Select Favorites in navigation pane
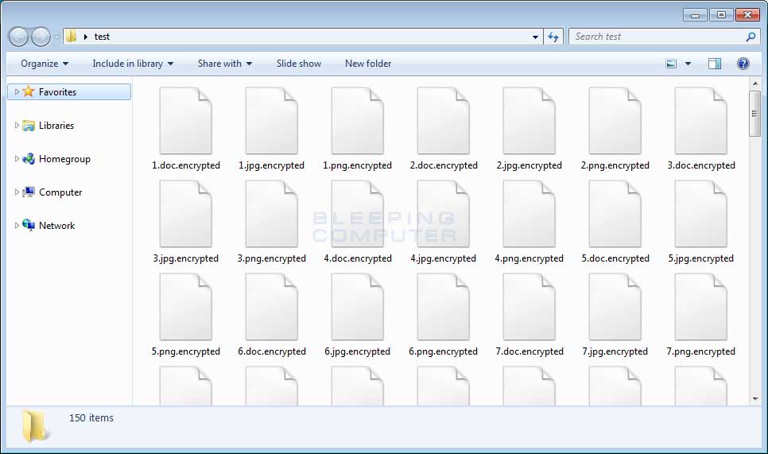 pos(69,92)
